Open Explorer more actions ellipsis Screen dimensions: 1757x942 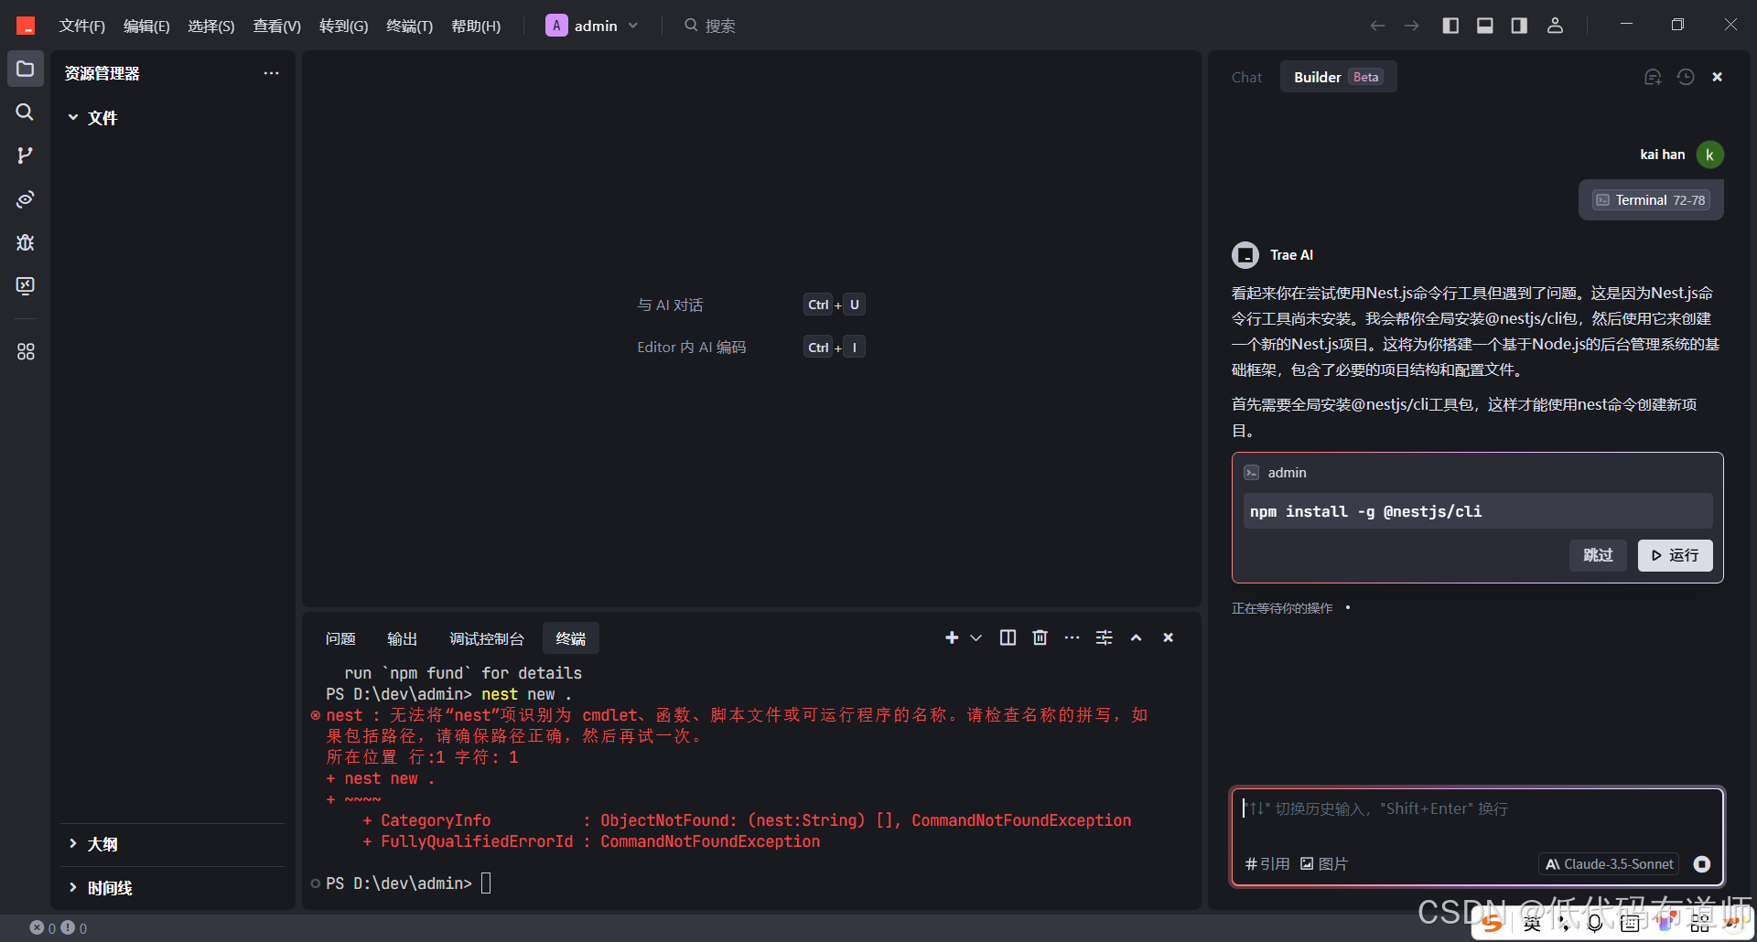(x=271, y=73)
